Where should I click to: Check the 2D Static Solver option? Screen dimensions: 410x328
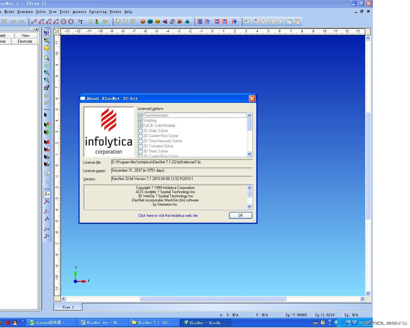tap(140, 131)
